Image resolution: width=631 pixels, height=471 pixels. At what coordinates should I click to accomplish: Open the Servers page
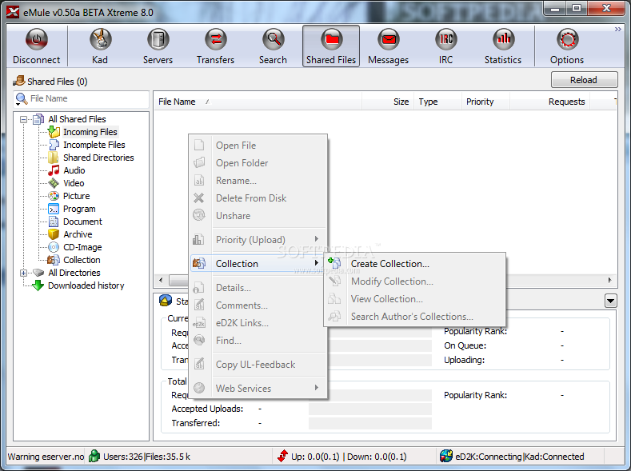158,46
